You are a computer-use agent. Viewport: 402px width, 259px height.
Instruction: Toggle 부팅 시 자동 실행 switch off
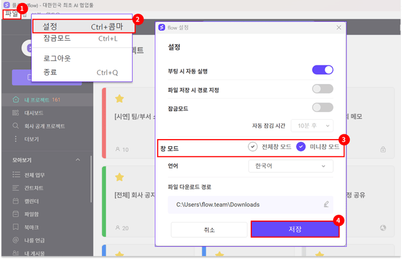point(322,70)
